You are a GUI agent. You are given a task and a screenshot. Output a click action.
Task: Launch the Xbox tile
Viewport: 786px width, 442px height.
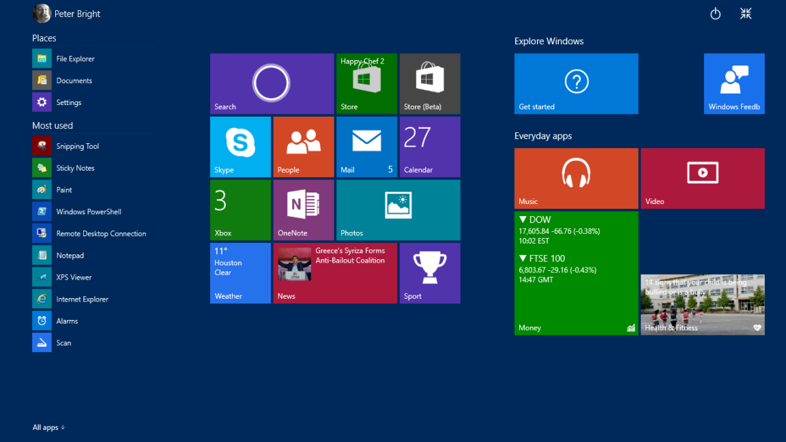click(x=240, y=210)
